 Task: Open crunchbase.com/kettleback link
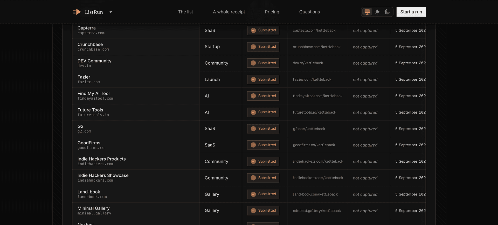pyautogui.click(x=317, y=47)
